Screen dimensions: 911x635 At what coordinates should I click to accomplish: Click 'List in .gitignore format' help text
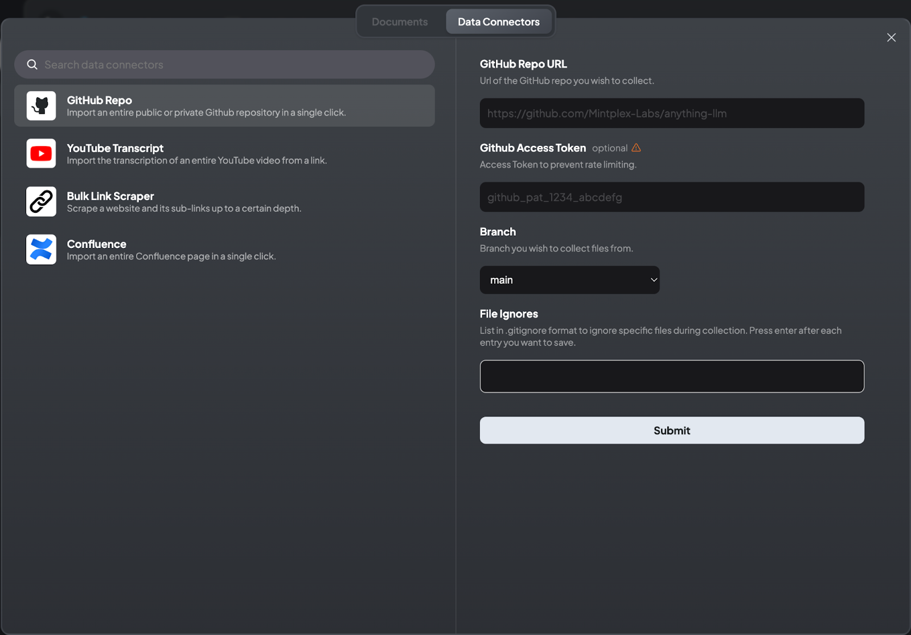(660, 336)
